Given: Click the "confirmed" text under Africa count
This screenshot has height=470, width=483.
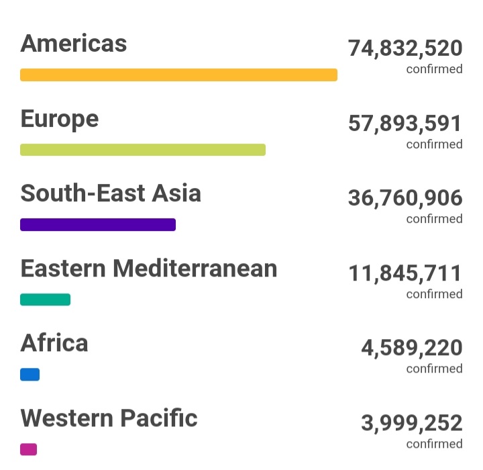Looking at the screenshot, I should click(x=434, y=369).
